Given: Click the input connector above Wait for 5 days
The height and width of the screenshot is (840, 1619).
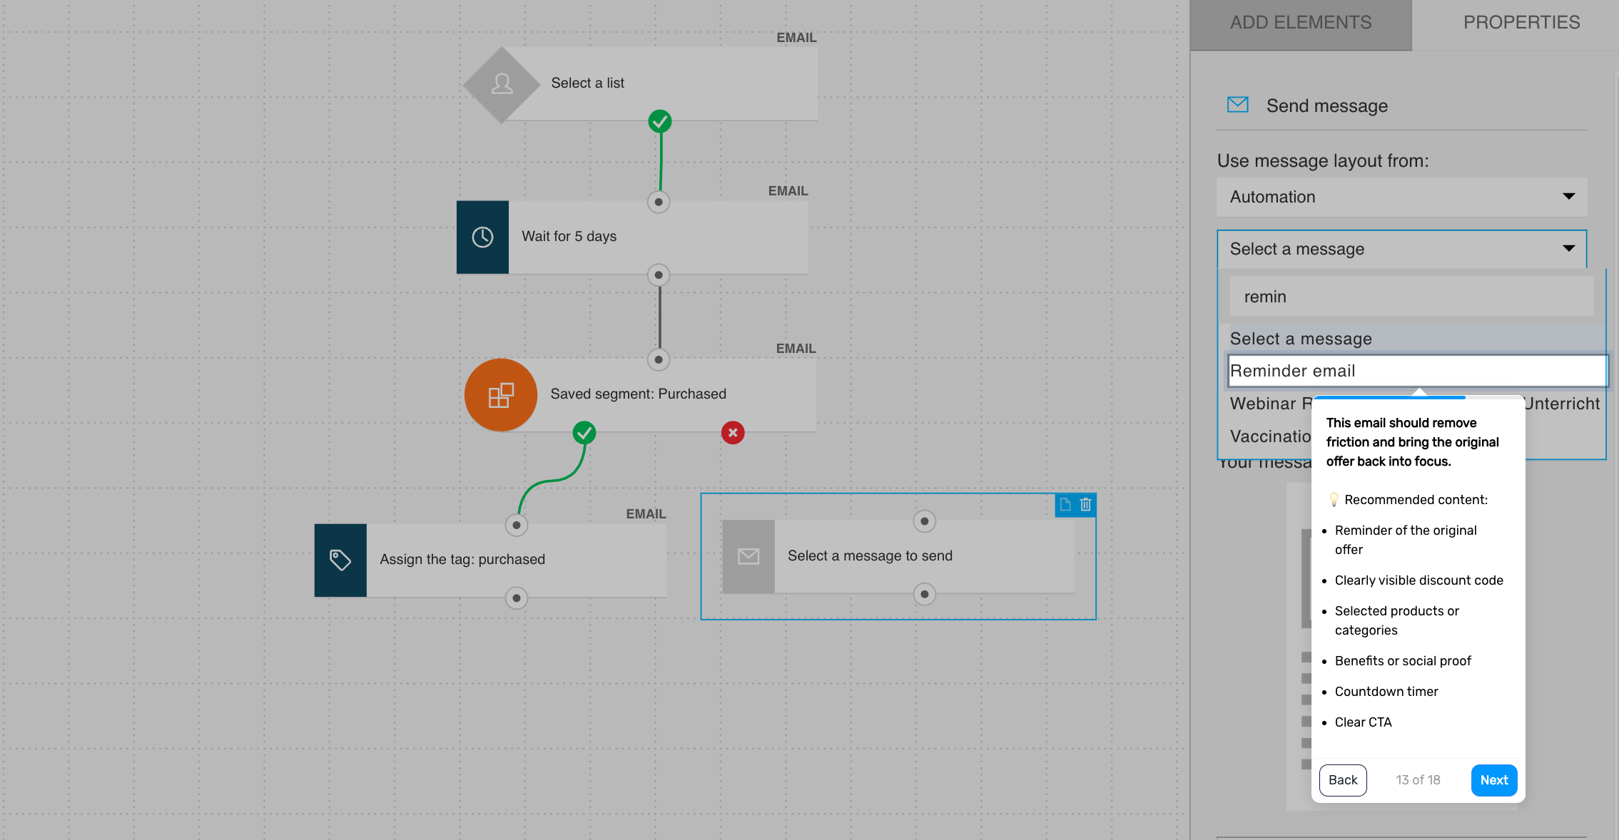Looking at the screenshot, I should (x=659, y=202).
